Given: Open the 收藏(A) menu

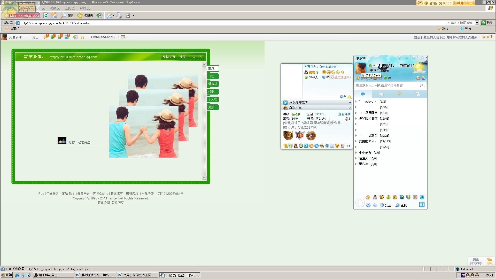Looking at the screenshot, I should click(x=55, y=8).
